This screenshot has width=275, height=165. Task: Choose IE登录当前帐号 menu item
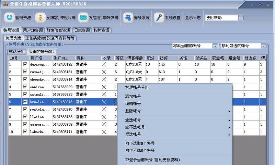pos(152,160)
